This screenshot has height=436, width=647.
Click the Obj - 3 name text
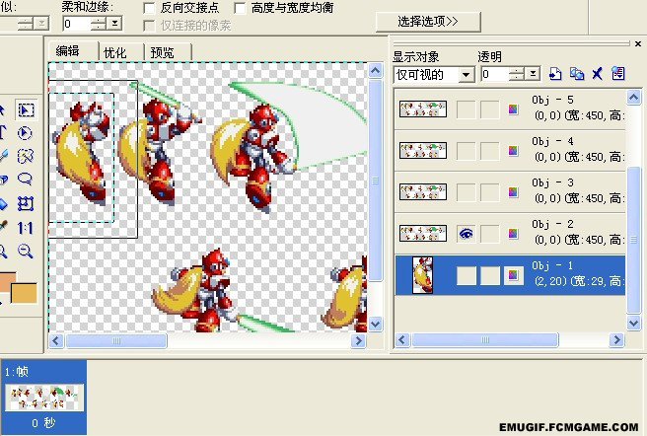(552, 182)
